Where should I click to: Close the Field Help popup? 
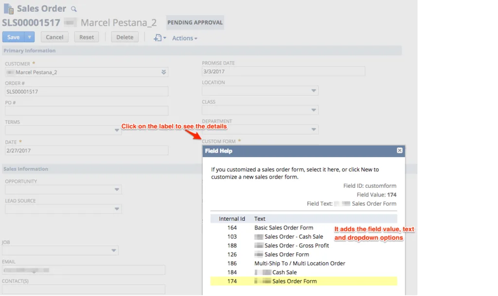[x=400, y=150]
